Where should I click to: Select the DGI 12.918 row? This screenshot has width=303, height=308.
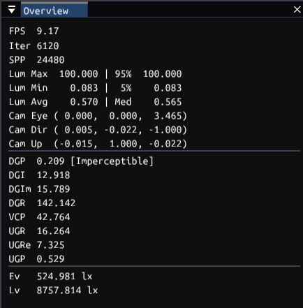pos(39,175)
